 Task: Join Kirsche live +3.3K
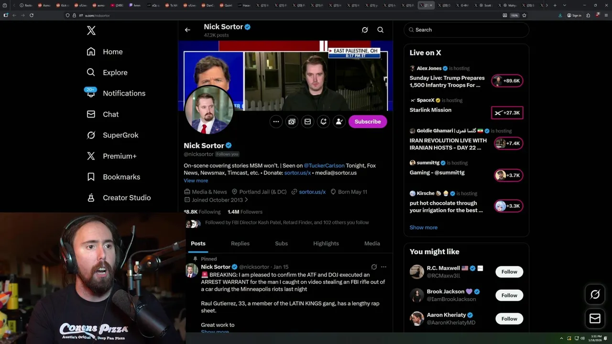pos(508,206)
